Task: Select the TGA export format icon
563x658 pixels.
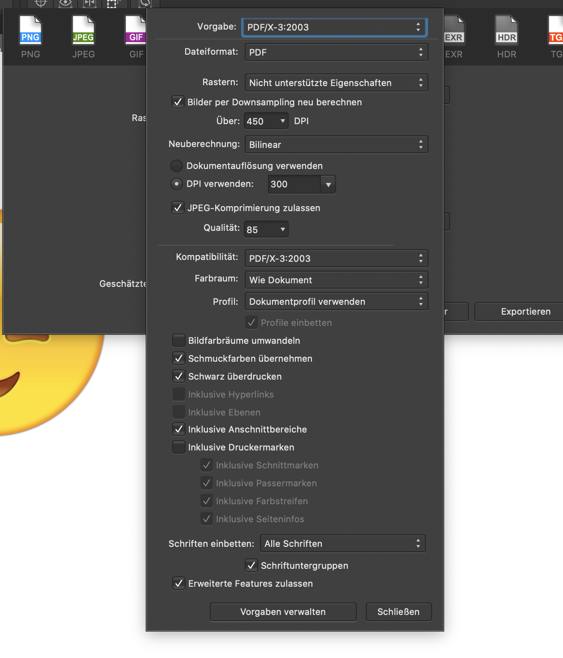Action: tap(556, 30)
